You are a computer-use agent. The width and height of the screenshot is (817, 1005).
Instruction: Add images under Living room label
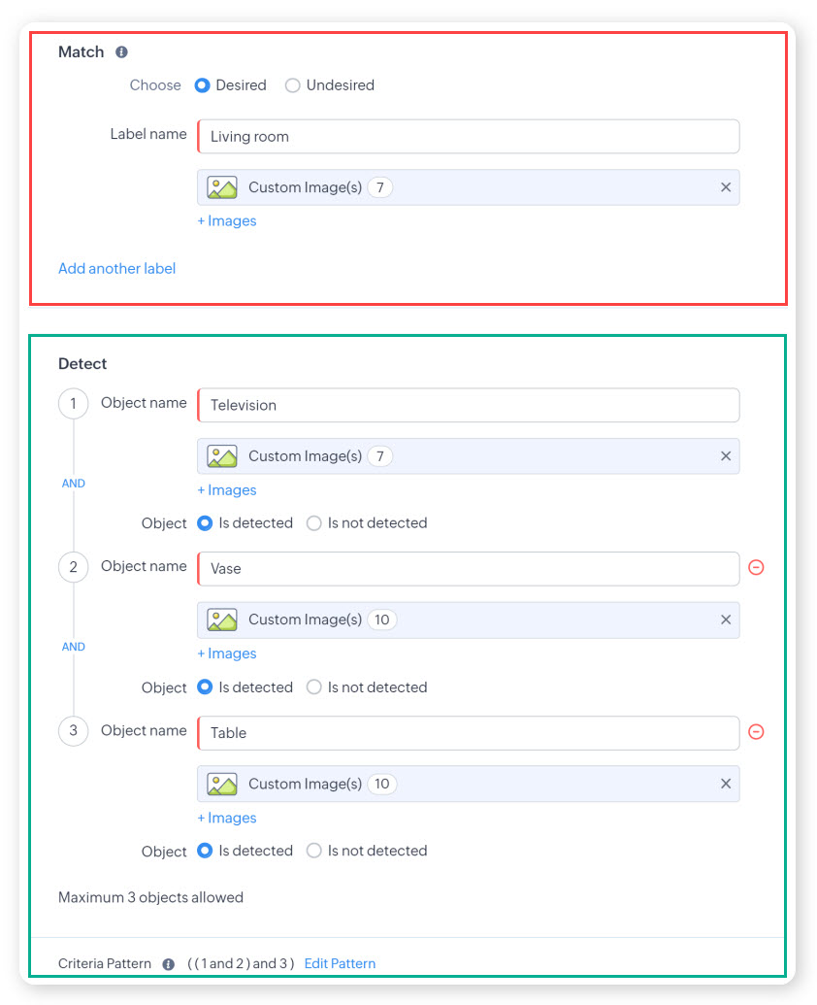coord(227,221)
